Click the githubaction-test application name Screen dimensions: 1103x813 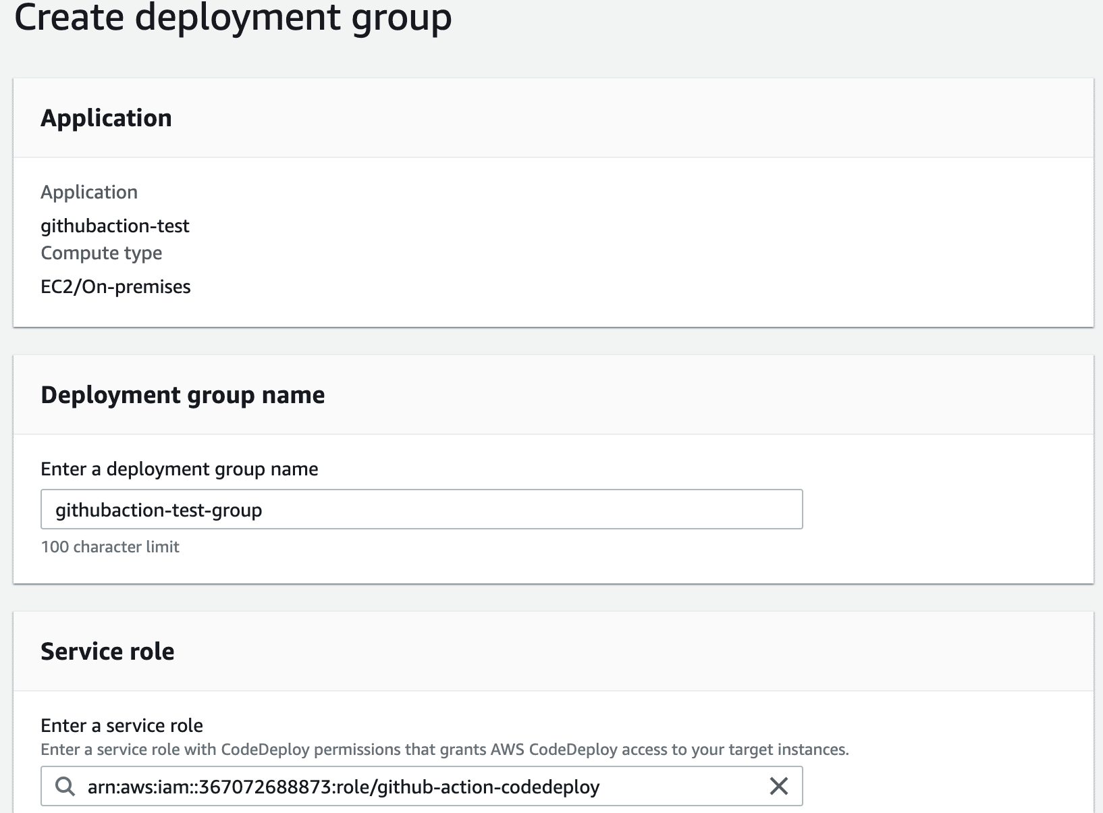tap(115, 226)
